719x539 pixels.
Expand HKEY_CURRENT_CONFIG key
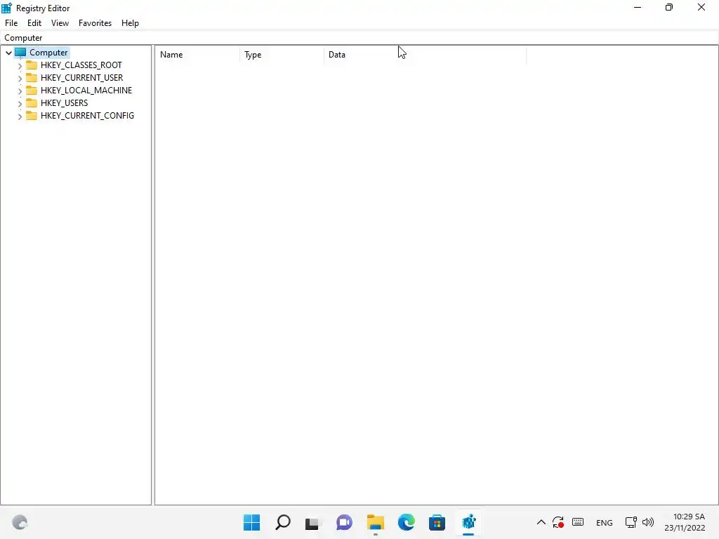coord(20,117)
